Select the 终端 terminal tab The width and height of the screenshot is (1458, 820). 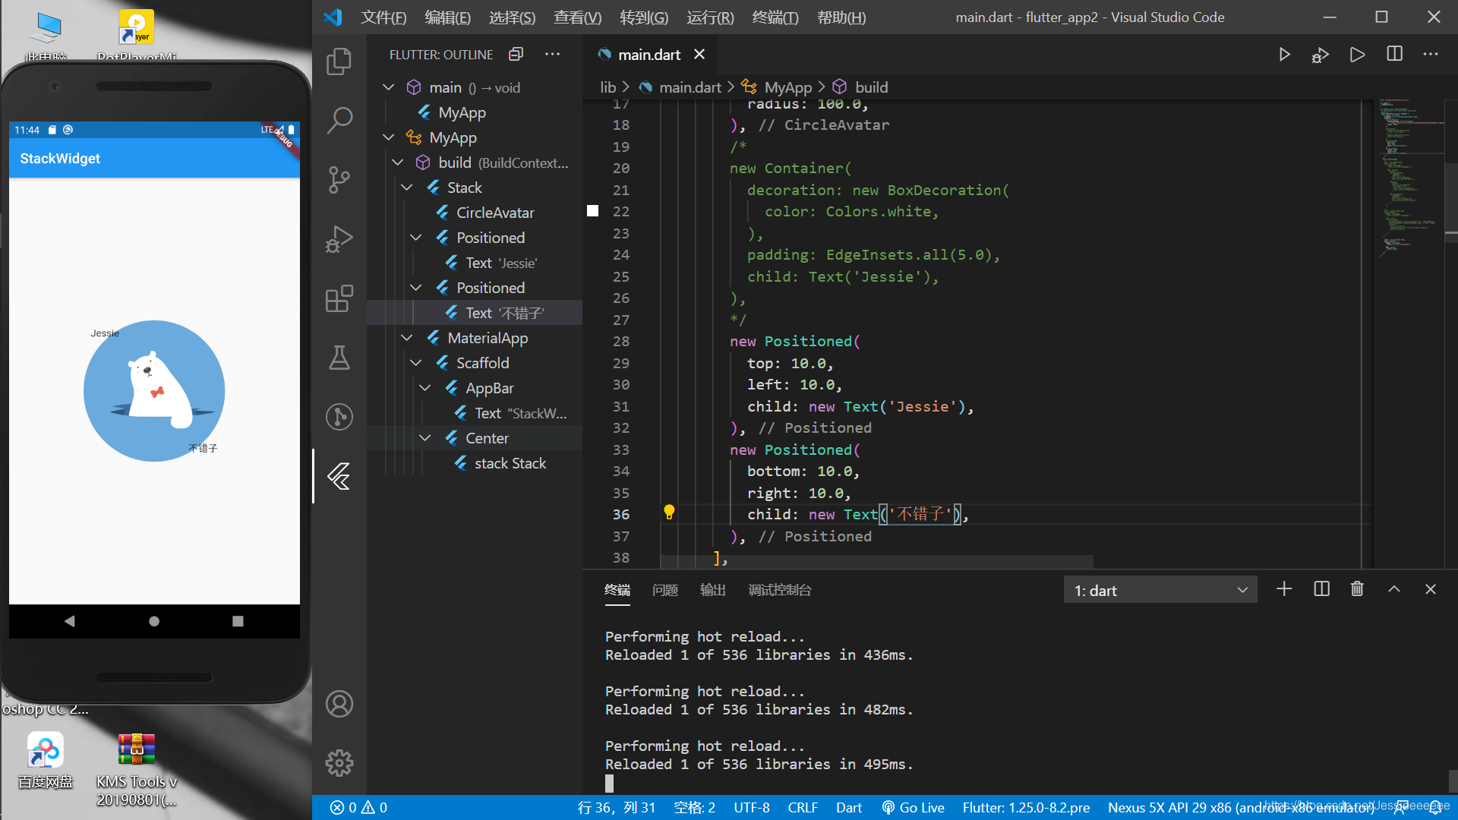pos(618,590)
